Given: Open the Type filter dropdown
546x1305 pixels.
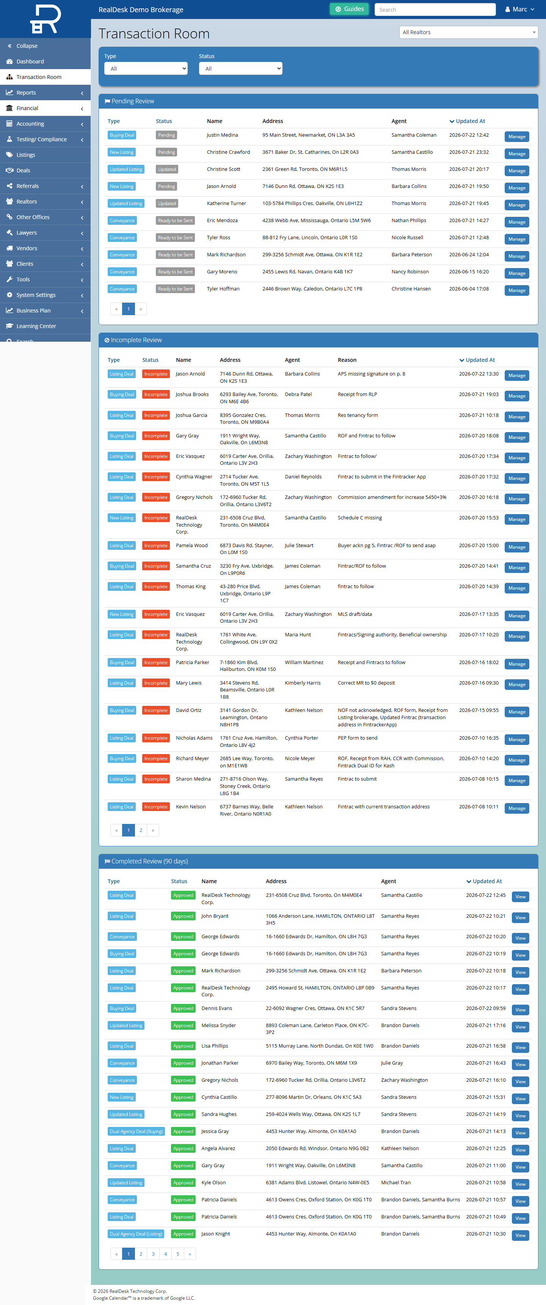Looking at the screenshot, I should pos(146,68).
